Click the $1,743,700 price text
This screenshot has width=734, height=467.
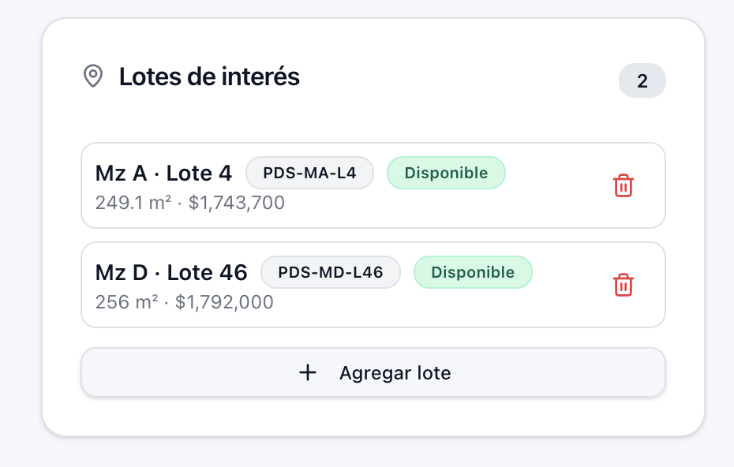(x=237, y=203)
